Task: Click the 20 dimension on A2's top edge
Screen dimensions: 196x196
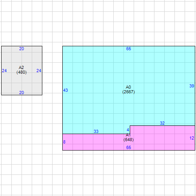Action: coord(22,49)
